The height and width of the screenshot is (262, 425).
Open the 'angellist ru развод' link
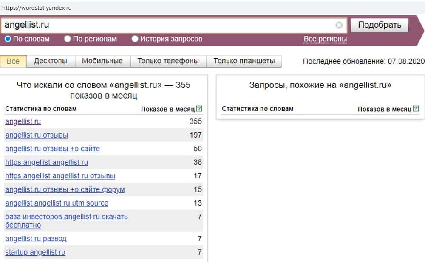click(x=36, y=239)
